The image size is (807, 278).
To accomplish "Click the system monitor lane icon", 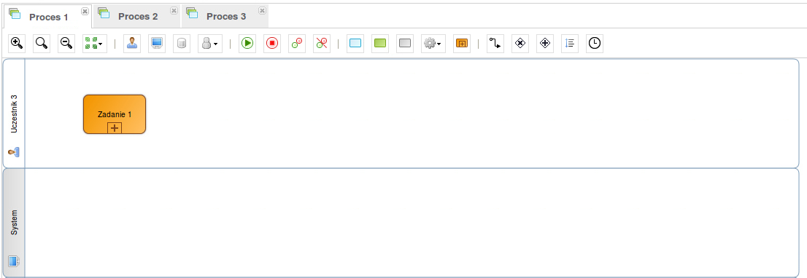I will [156, 44].
